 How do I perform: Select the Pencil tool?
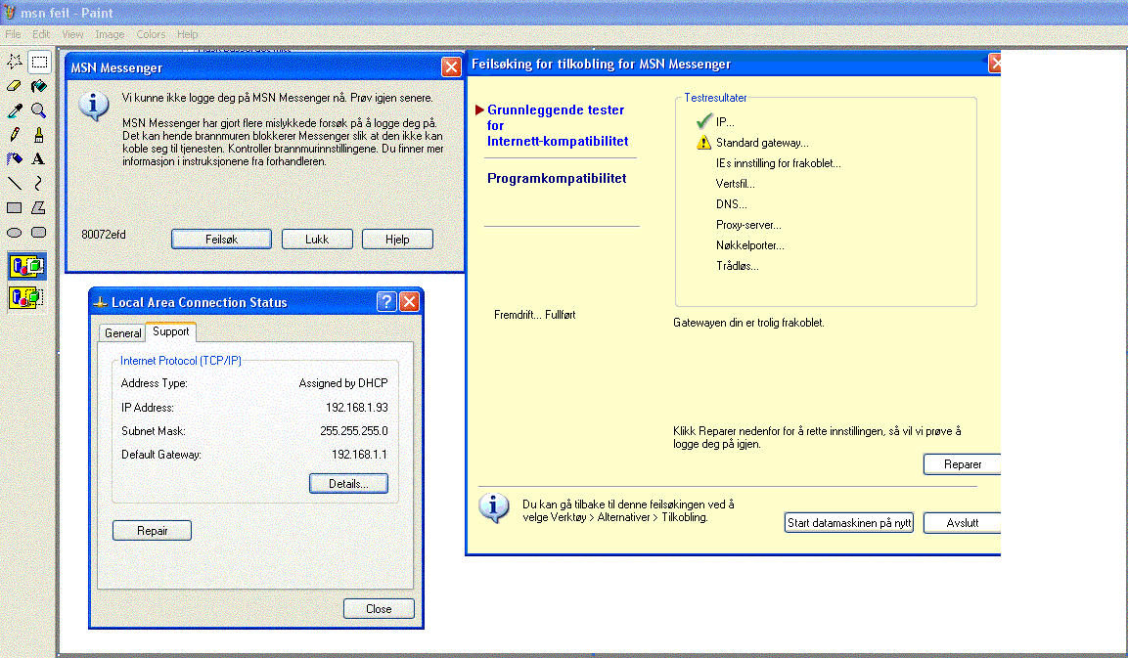(15, 135)
